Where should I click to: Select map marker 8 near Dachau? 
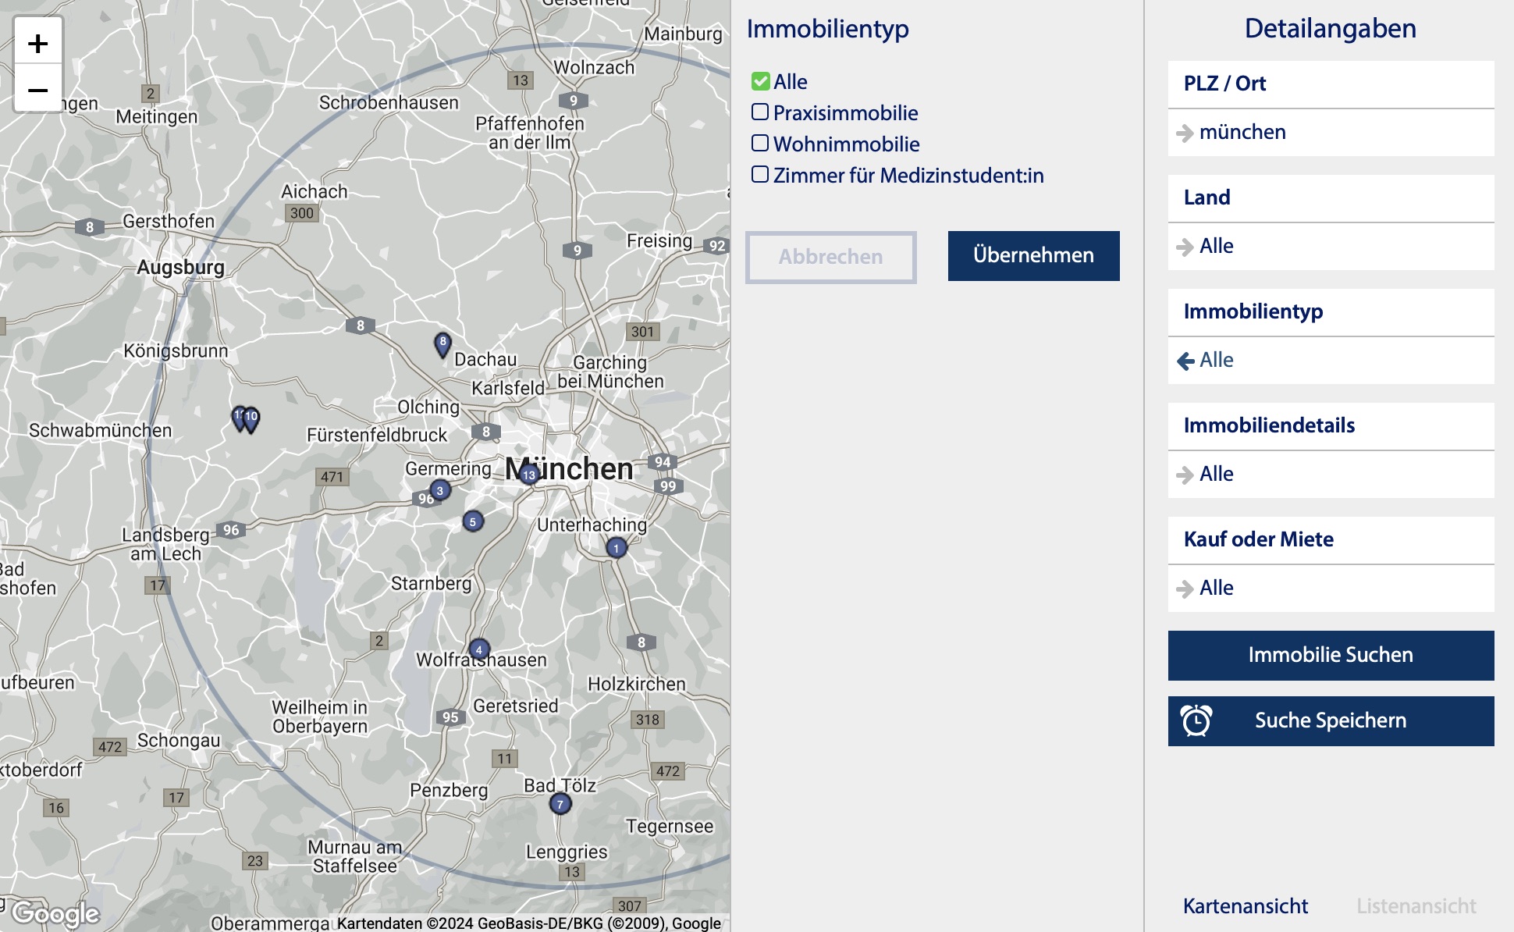click(x=442, y=343)
